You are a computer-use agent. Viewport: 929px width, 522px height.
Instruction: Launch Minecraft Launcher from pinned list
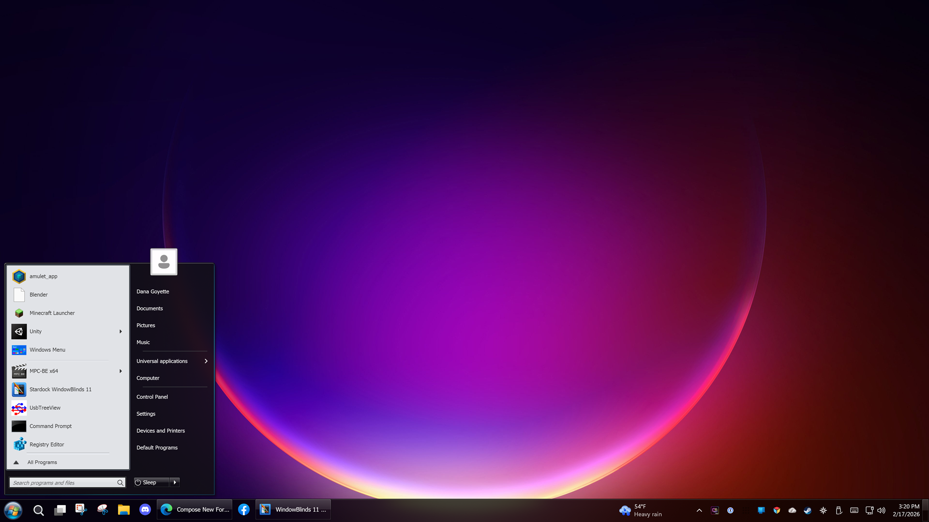(52, 313)
